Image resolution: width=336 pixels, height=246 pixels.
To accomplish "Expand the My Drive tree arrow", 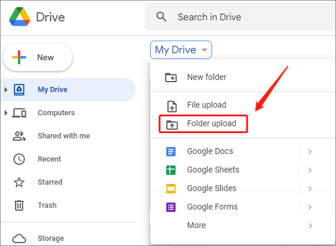I will coord(6,89).
